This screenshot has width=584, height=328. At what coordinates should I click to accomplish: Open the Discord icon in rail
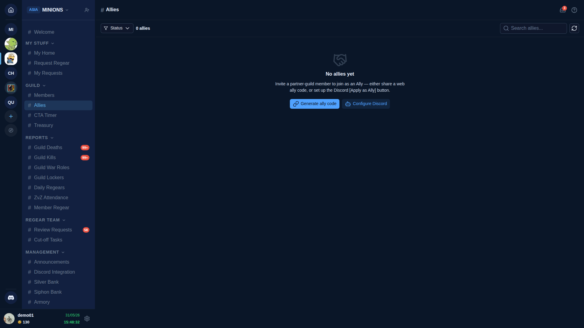tap(11, 298)
